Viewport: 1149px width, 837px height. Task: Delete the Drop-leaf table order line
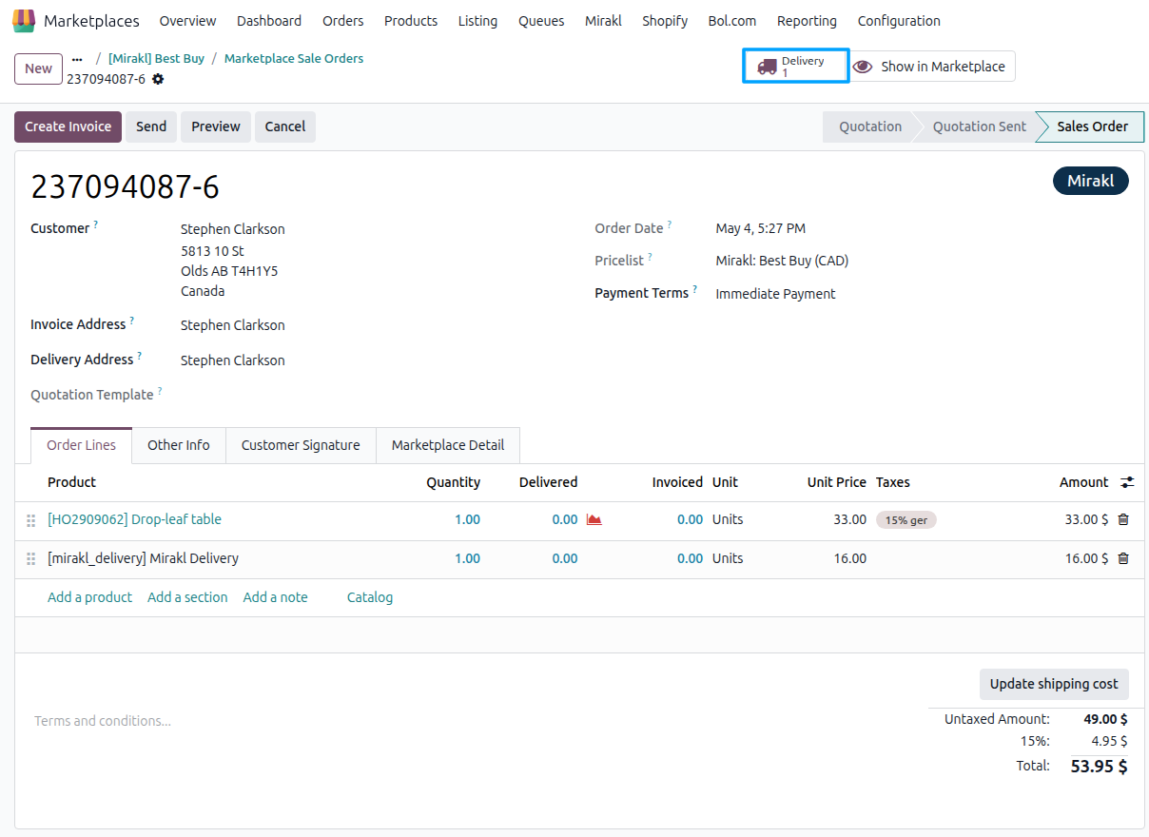pyautogui.click(x=1123, y=519)
